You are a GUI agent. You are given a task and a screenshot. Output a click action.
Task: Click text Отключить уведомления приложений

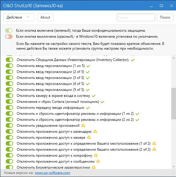coord(48,126)
